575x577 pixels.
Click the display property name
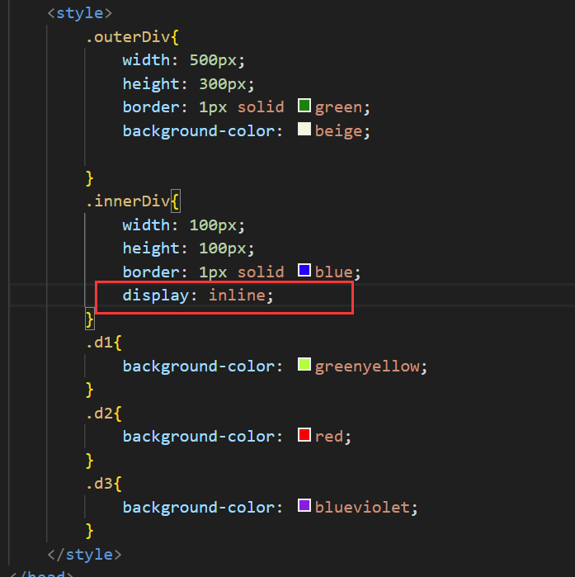156,296
